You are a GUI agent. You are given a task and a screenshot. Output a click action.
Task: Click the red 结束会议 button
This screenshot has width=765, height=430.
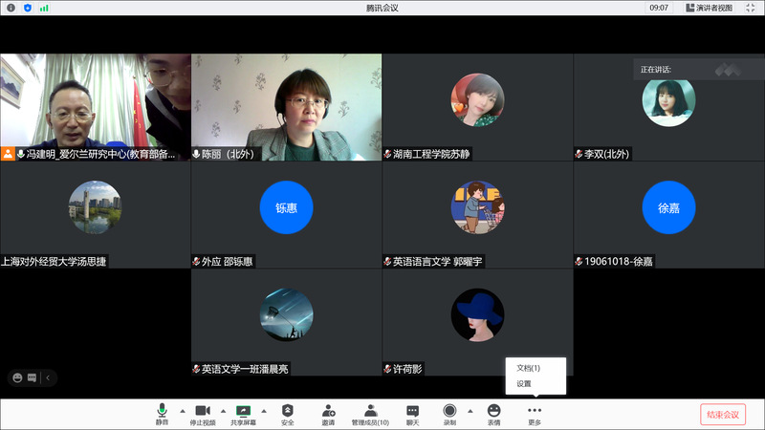[722, 414]
